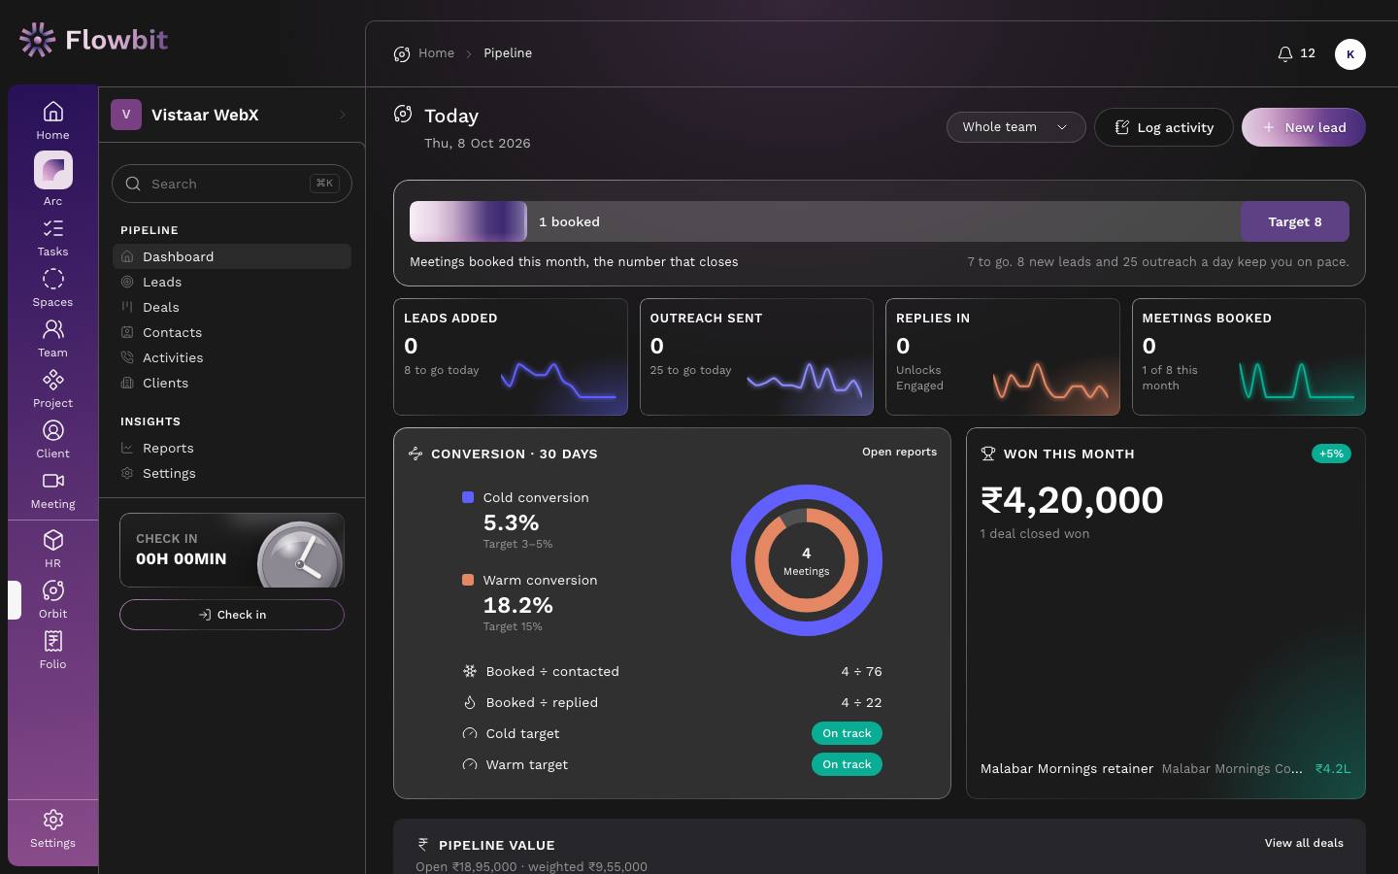The width and height of the screenshot is (1398, 874).
Task: Click the Log activity button
Action: (1163, 127)
